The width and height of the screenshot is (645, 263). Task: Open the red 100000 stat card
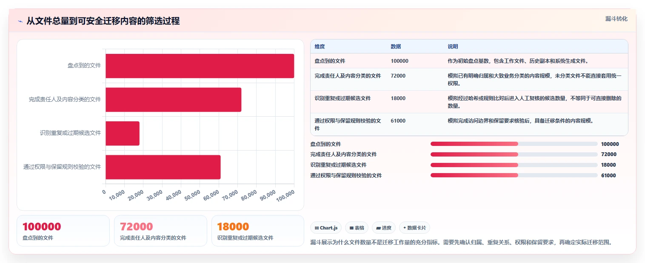[x=63, y=231]
